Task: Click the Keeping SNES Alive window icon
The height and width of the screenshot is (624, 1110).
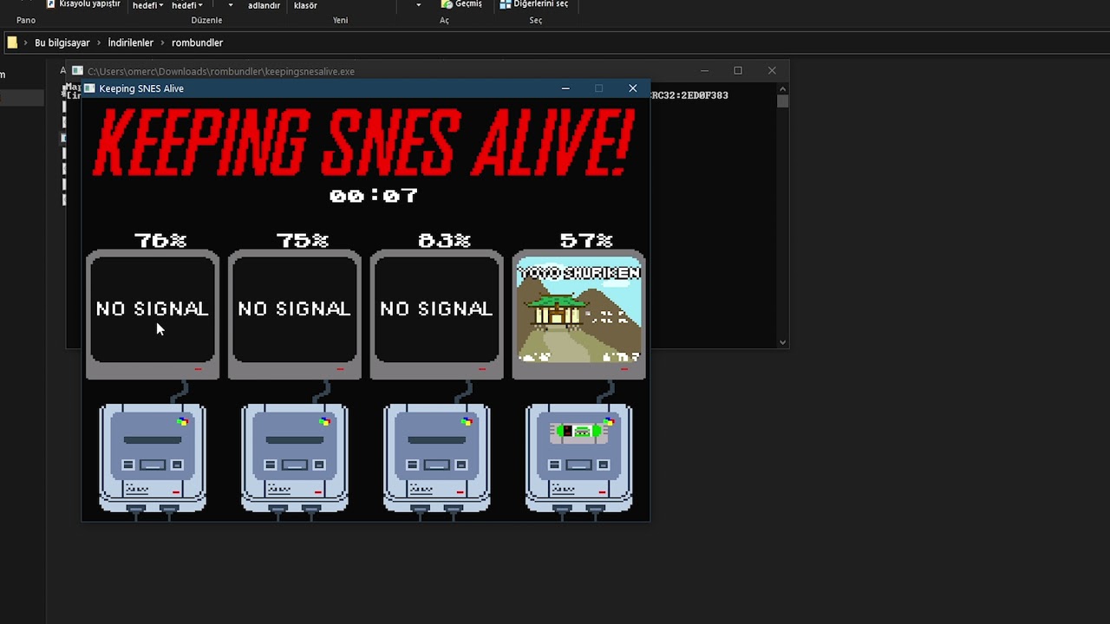Action: pos(89,88)
